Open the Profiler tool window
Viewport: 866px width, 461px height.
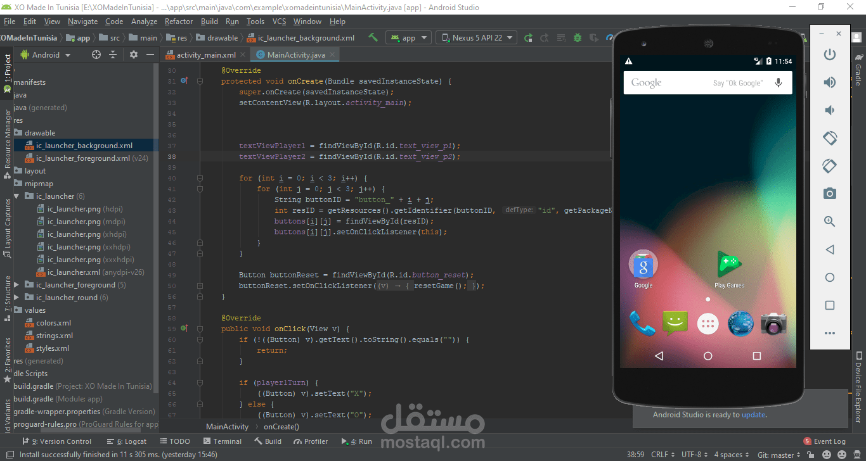tap(311, 441)
